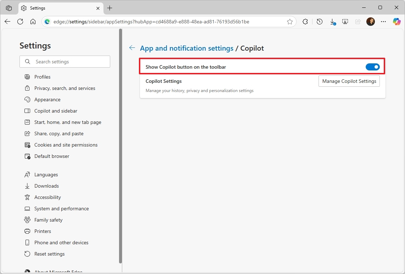The height and width of the screenshot is (274, 405).
Task: Toggle Show Copilot button on the toolbar
Action: [372, 67]
